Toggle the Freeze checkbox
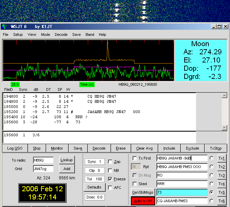Screen dimensions: 230x207 [110, 179]
